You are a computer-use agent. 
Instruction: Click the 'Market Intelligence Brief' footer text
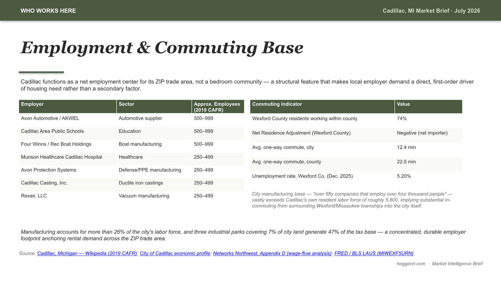pos(457,264)
